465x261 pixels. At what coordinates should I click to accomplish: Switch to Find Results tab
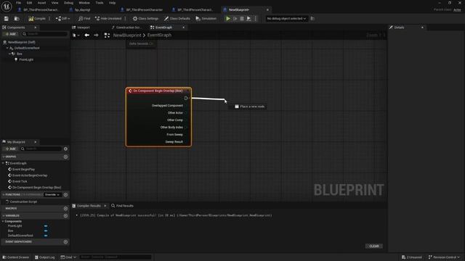(x=122, y=206)
